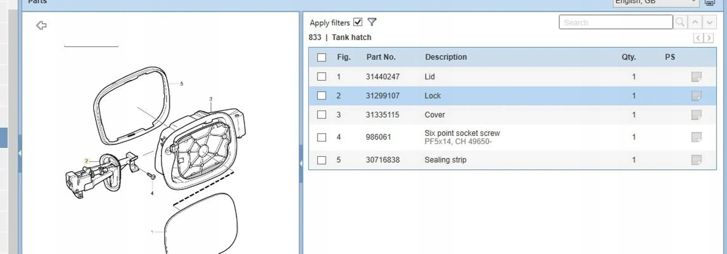Go to next search result
This screenshot has width=727, height=254.
pos(709,22)
